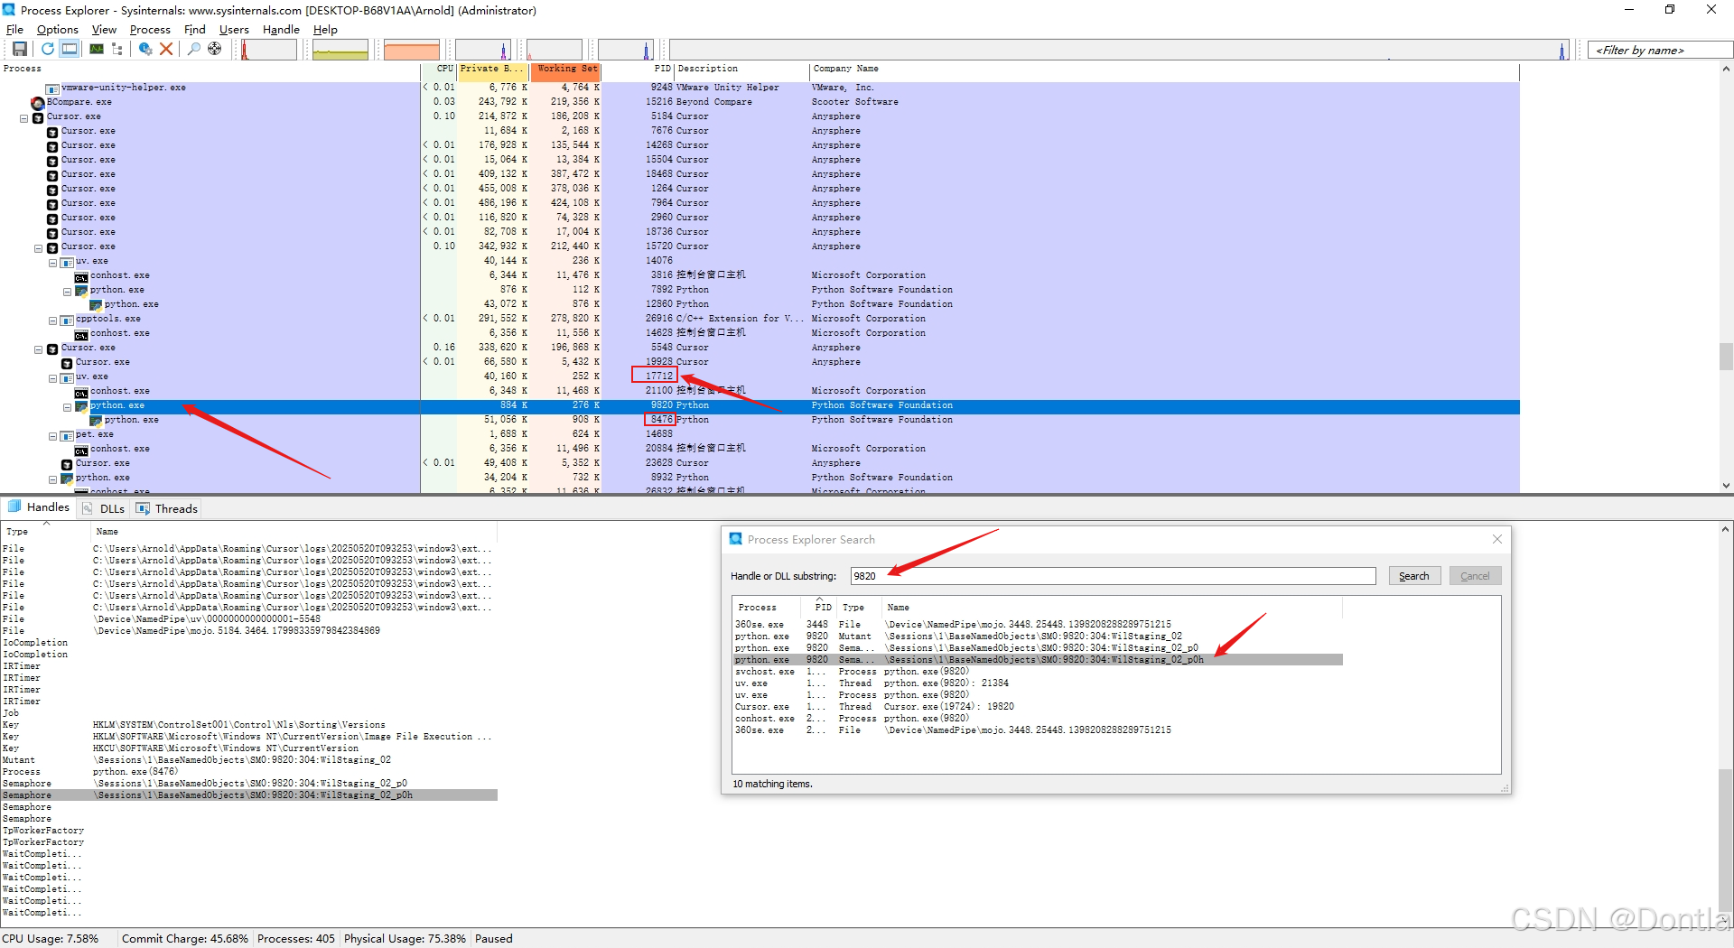Click the Save toolbar icon
Image resolution: width=1734 pixels, height=948 pixels.
click(x=19, y=49)
